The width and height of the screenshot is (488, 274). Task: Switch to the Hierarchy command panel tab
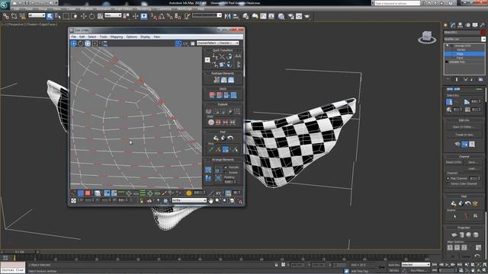(x=460, y=25)
